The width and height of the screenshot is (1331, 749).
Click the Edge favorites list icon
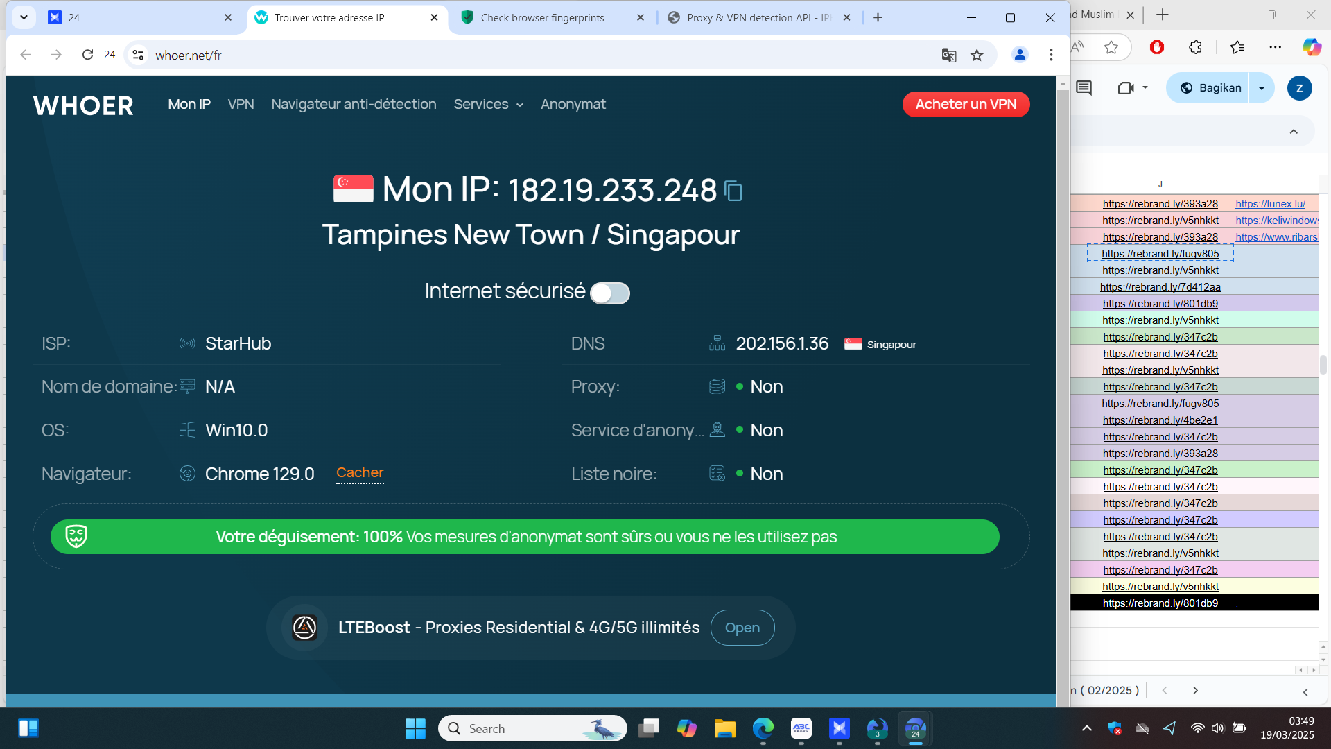[1237, 47]
